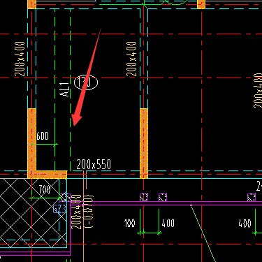Image resolution: width=262 pixels, height=262 pixels.
Task: Select the circled 120 slab thickness label
Action: click(86, 82)
